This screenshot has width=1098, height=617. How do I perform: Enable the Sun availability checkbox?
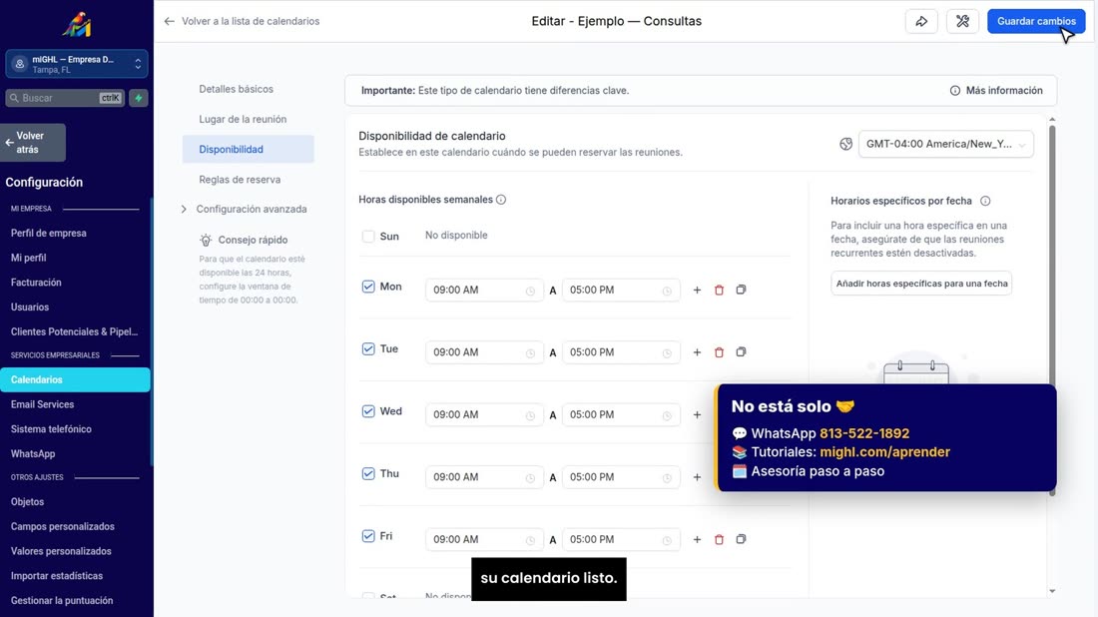tap(368, 236)
